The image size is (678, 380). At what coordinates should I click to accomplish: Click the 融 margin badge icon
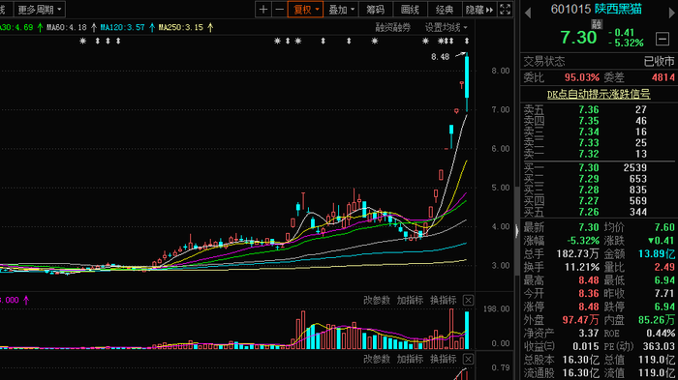click(597, 24)
